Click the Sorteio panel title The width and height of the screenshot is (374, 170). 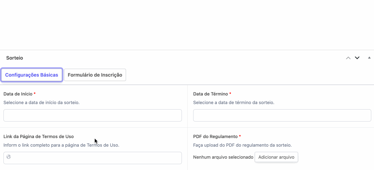[14, 58]
